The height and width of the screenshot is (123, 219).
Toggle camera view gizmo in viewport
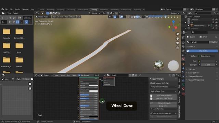click(x=177, y=43)
